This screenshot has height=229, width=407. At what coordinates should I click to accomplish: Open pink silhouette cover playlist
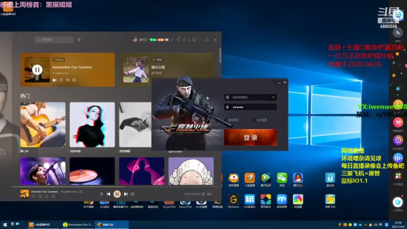[142, 171]
